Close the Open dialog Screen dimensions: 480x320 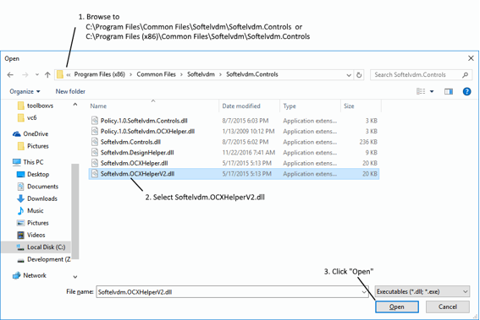[471, 58]
